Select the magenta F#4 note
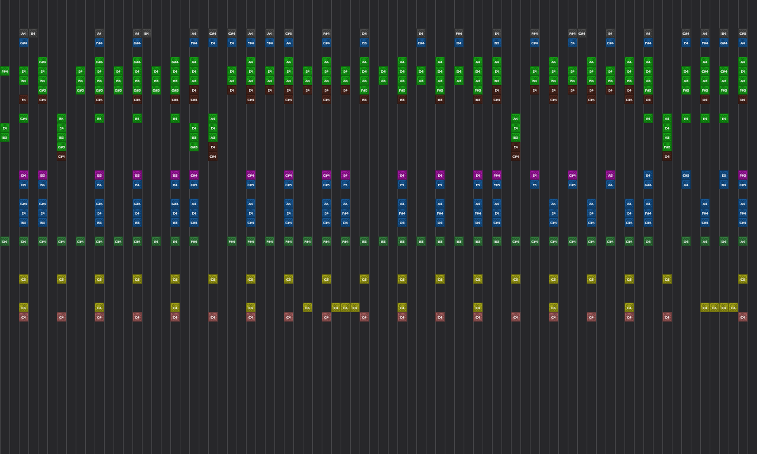 pyautogui.click(x=497, y=176)
